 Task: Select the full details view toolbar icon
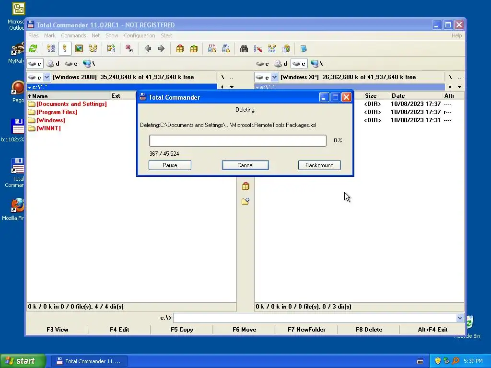coord(65,48)
